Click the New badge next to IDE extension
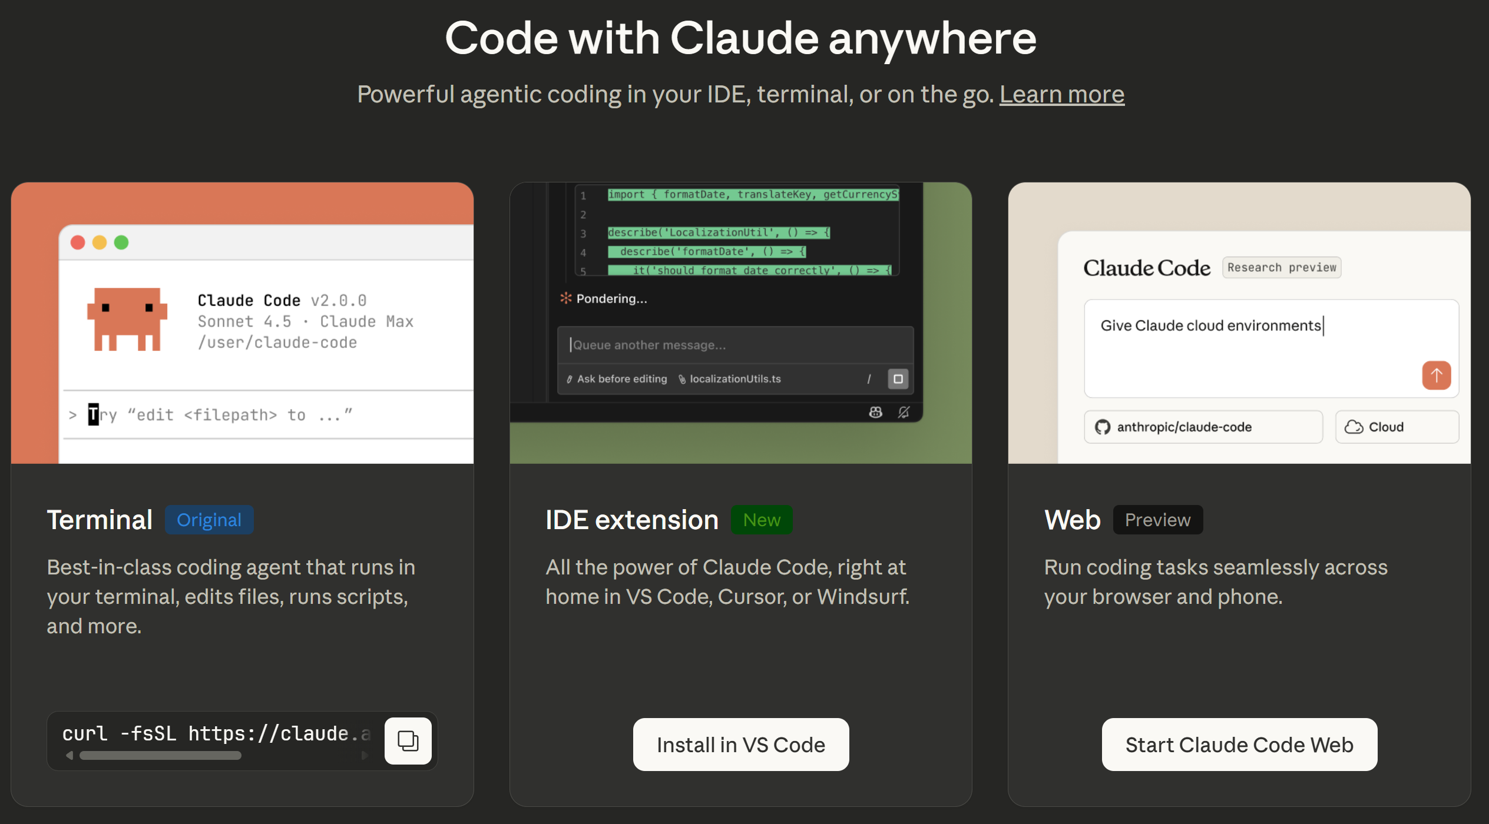The width and height of the screenshot is (1489, 824). (762, 520)
